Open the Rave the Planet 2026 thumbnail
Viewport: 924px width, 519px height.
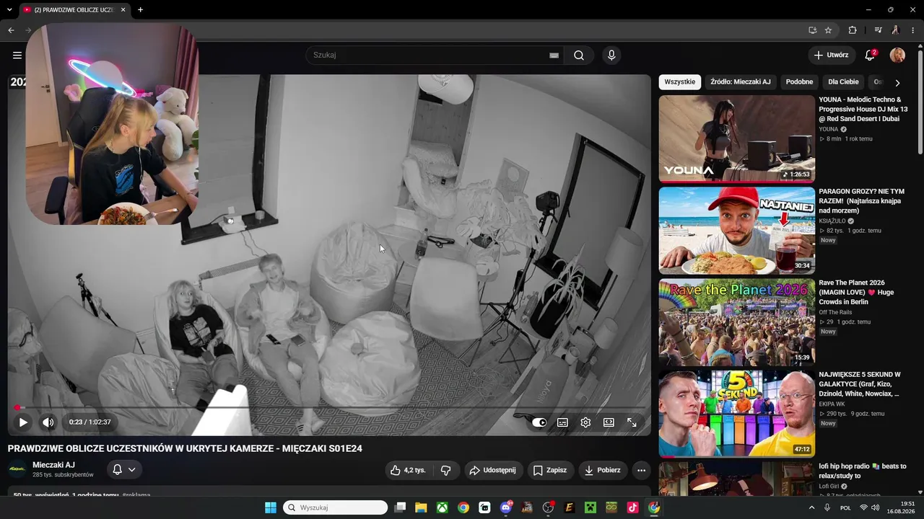[x=736, y=321]
